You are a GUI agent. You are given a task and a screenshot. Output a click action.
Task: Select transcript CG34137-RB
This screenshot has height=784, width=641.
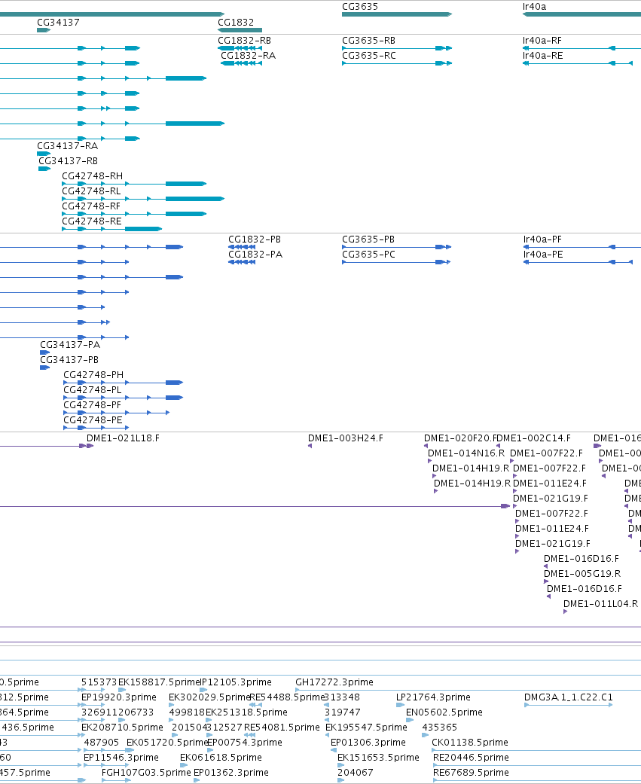tap(68, 161)
